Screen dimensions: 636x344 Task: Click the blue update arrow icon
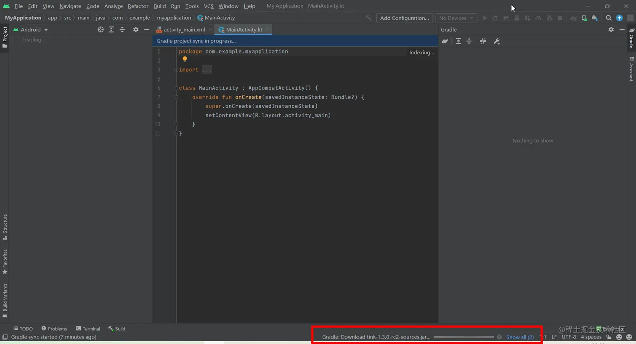[x=619, y=18]
